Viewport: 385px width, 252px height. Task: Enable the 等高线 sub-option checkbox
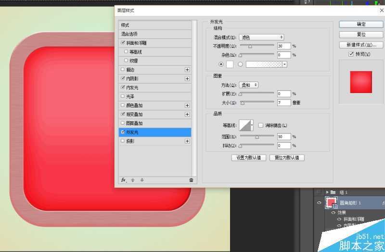126,52
